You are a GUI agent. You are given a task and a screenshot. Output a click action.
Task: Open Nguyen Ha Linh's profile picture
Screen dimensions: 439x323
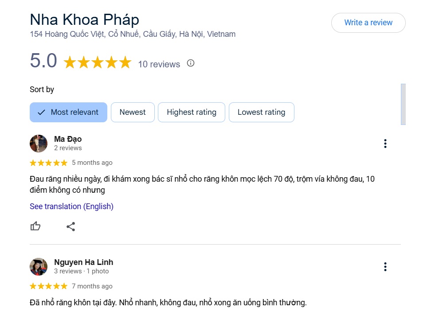[39, 267]
